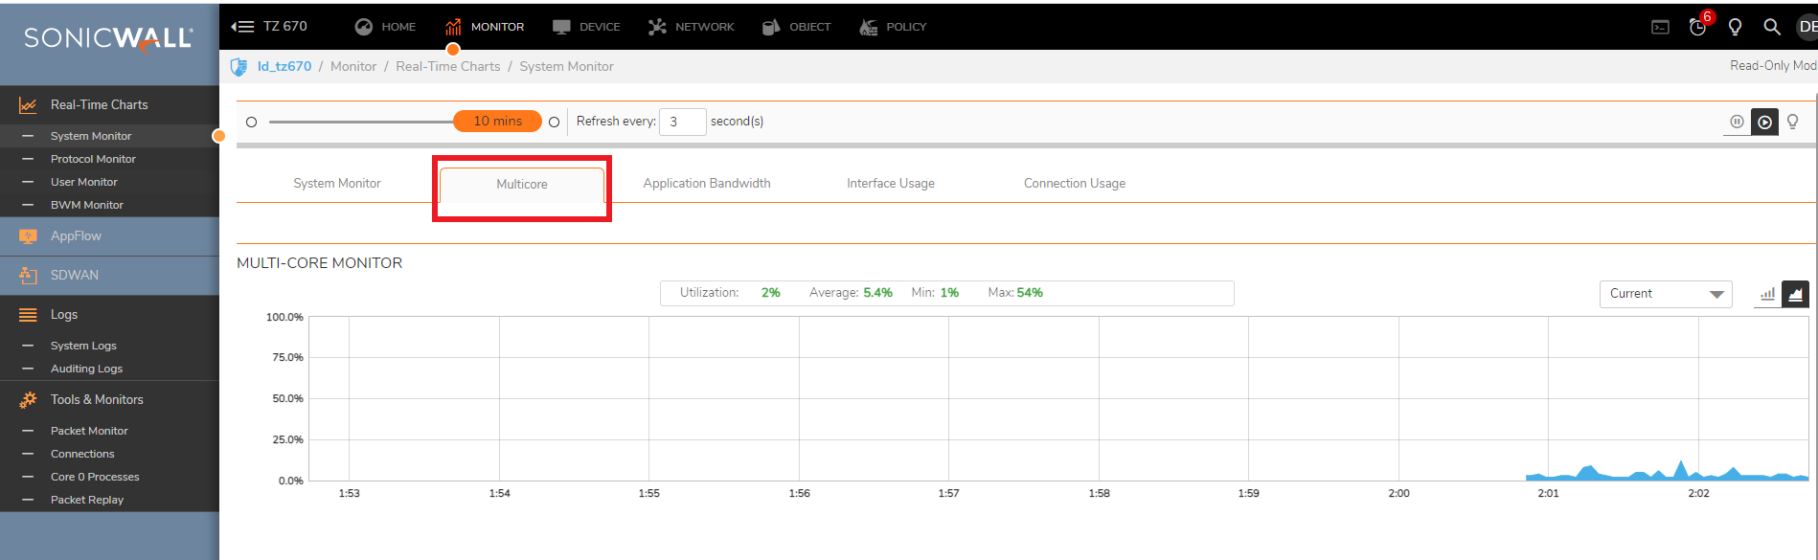Open the search magnifier icon
The image size is (1818, 560).
pyautogui.click(x=1772, y=27)
